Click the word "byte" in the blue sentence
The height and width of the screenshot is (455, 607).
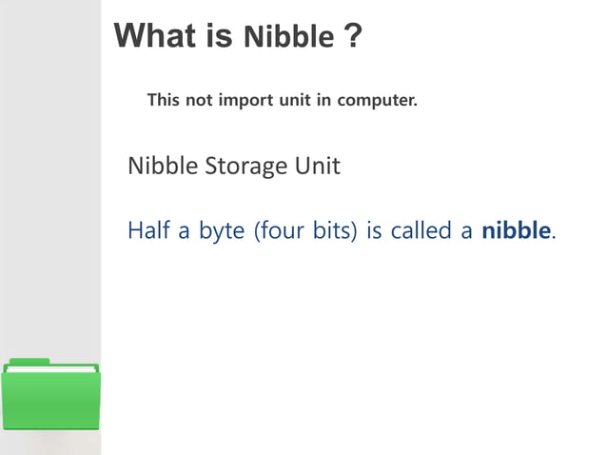pyautogui.click(x=222, y=231)
